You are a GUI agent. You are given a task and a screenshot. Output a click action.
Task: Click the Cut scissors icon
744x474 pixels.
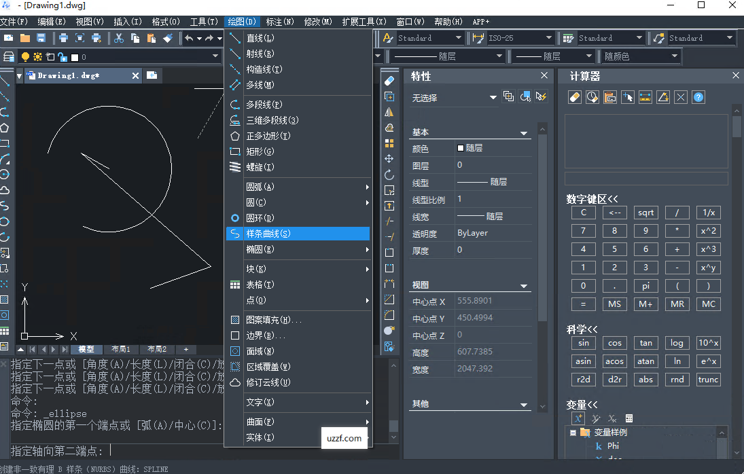[119, 38]
